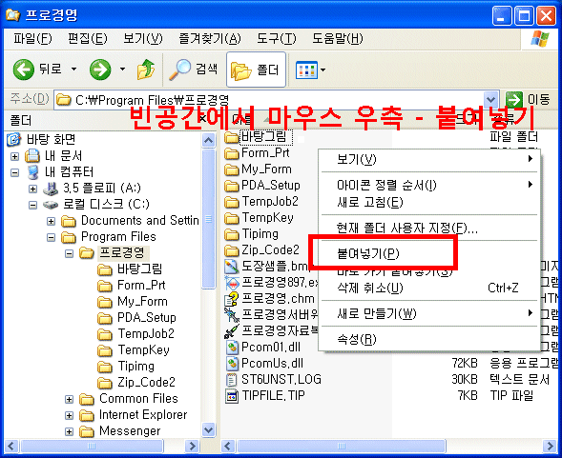This screenshot has height=458, width=562.
Task: Click the green Back arrow icon
Action: (24, 70)
